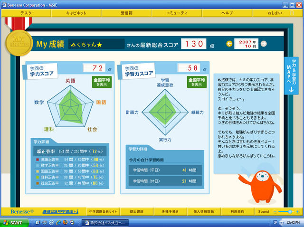Click the My Grades gold medal icon
This screenshot has width=304, height=227.
click(x=19, y=43)
